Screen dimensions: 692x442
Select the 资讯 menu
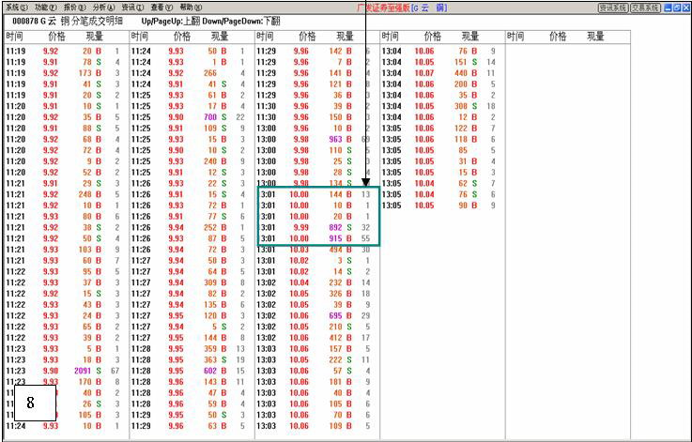point(133,7)
